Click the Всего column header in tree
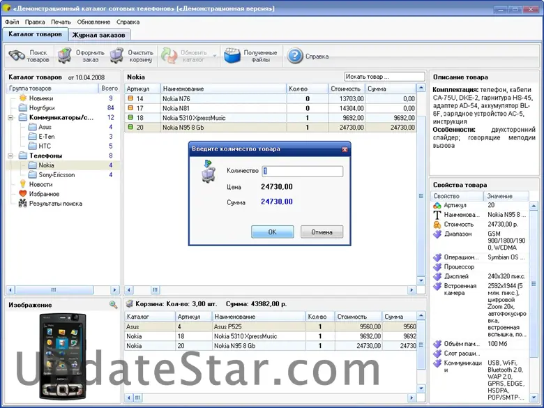Viewport: 544px width, 408px height. [109, 89]
